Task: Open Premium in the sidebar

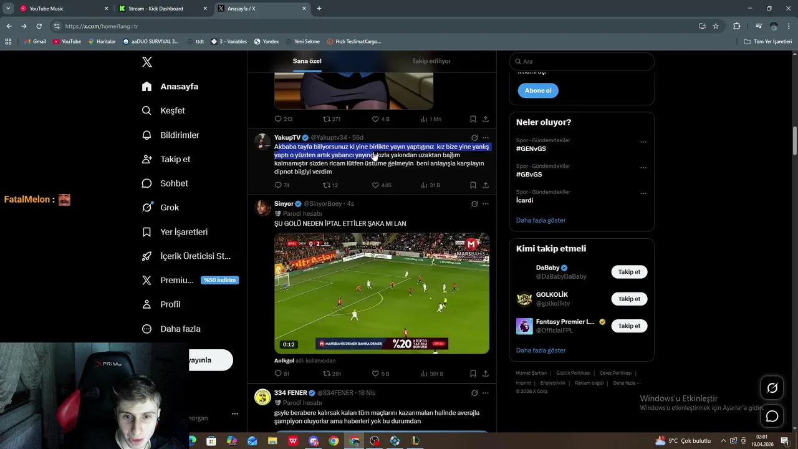Action: [x=190, y=280]
